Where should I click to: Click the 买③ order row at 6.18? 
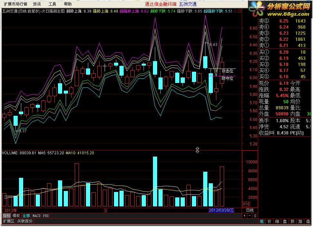(x=282, y=64)
